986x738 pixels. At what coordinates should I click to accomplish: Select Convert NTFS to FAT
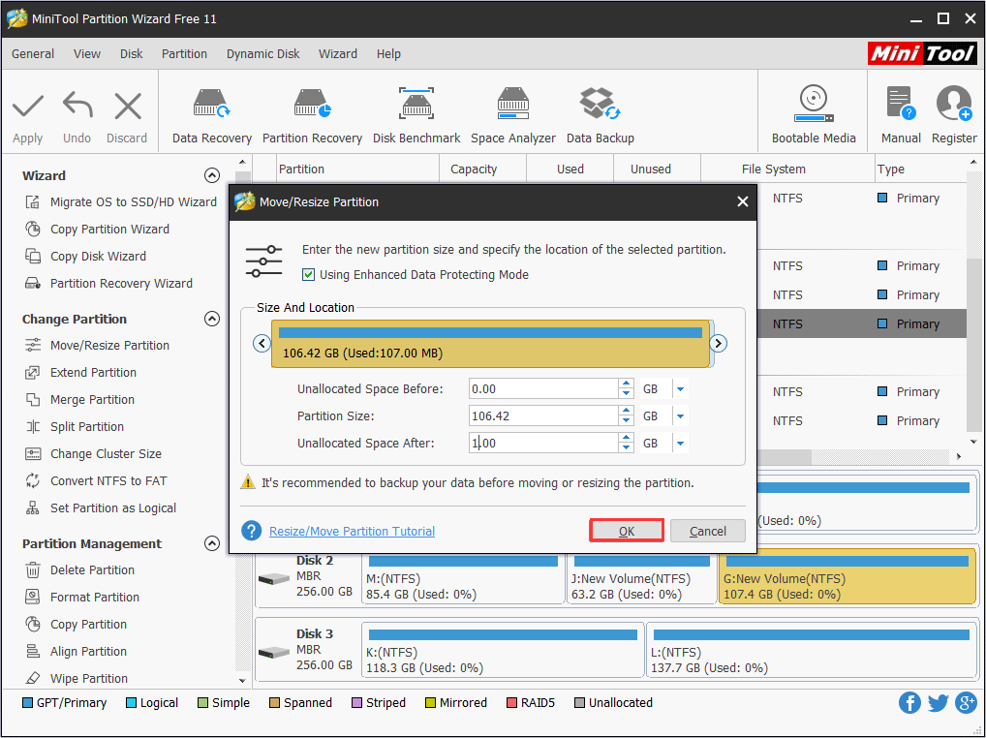(x=96, y=480)
